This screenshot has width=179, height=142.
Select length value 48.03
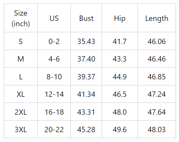point(157,129)
